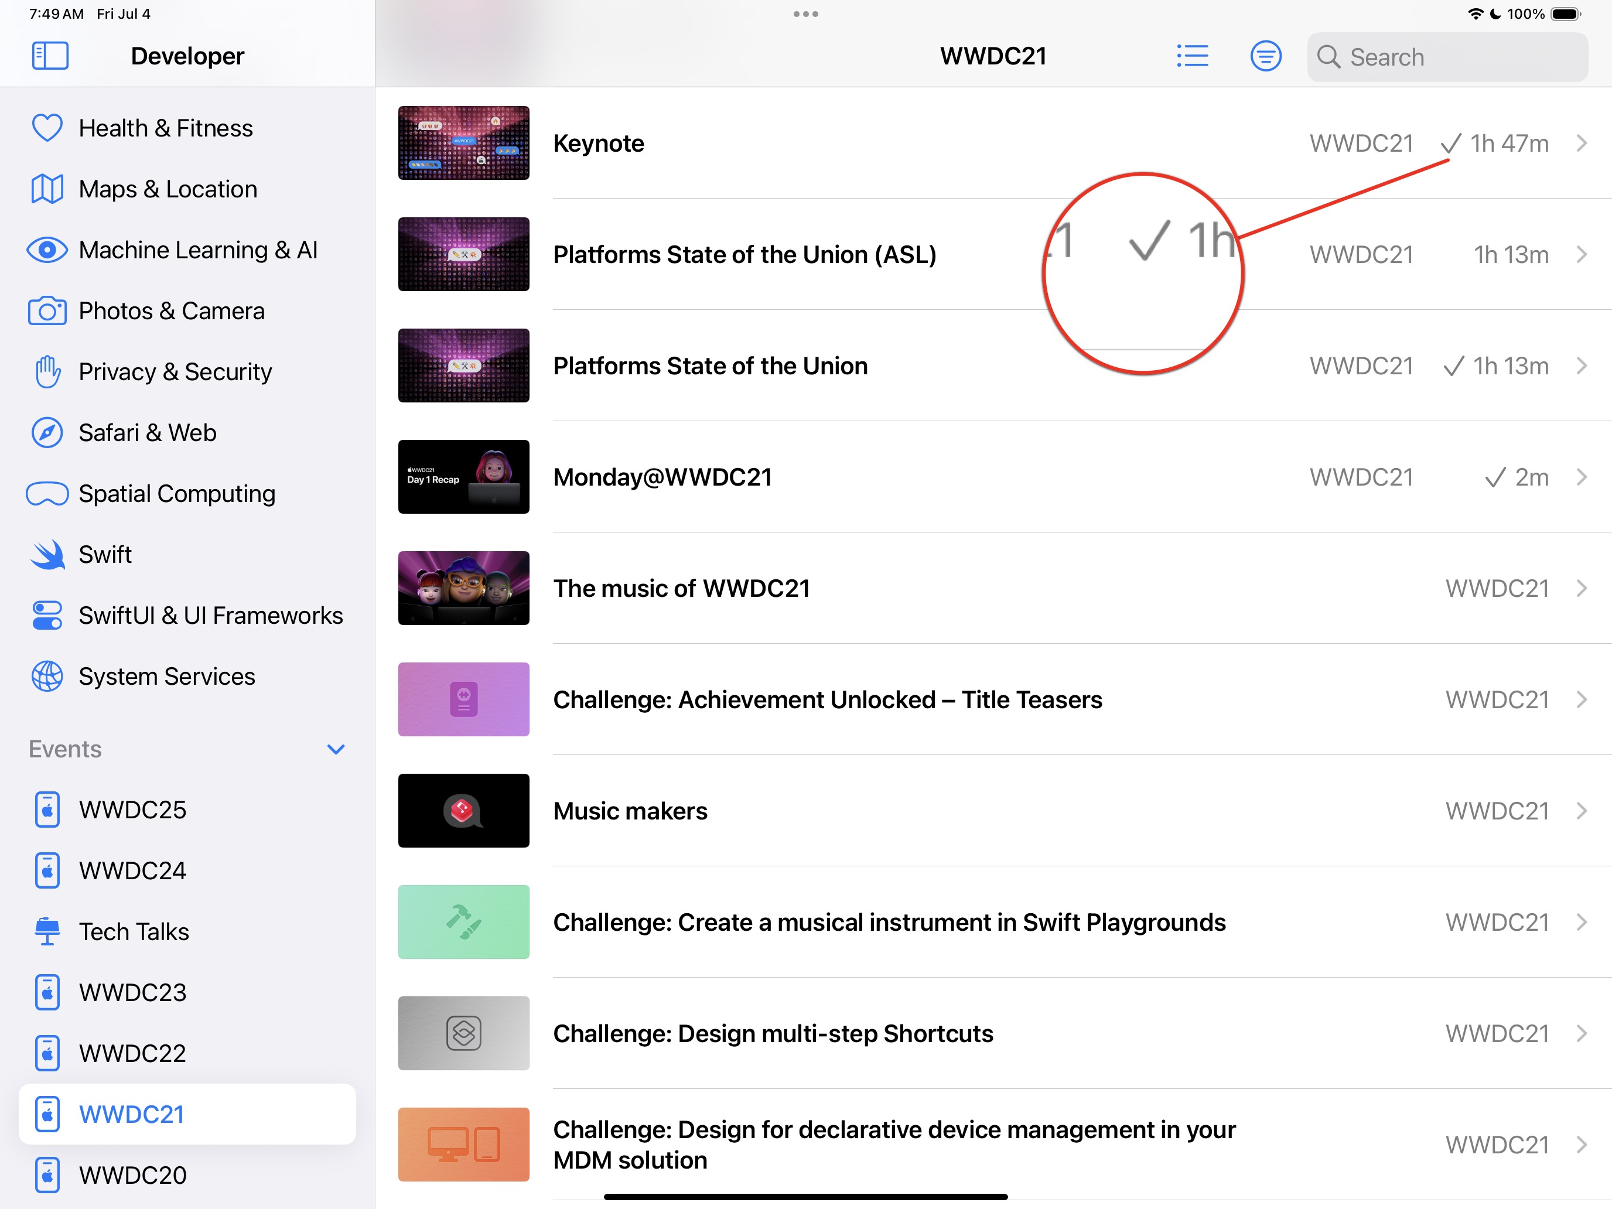Viewport: 1612px width, 1209px height.
Task: Select SwiftUI & UI Frameworks toggle icon
Action: (x=47, y=615)
